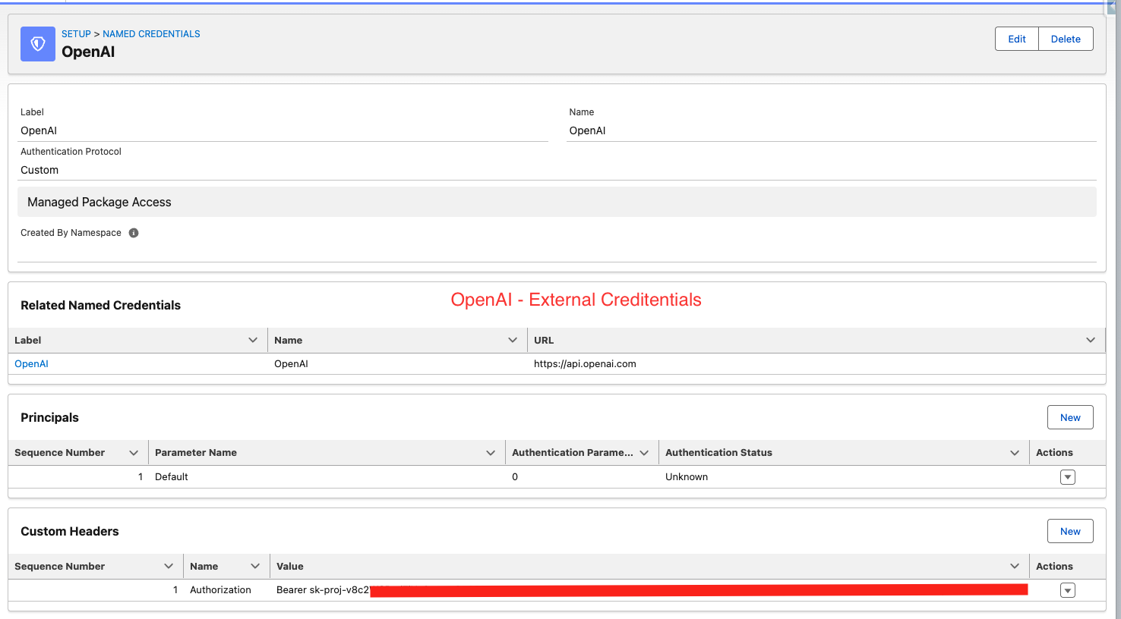Click the Custom Headers section heading
The image size is (1121, 619).
pos(70,531)
